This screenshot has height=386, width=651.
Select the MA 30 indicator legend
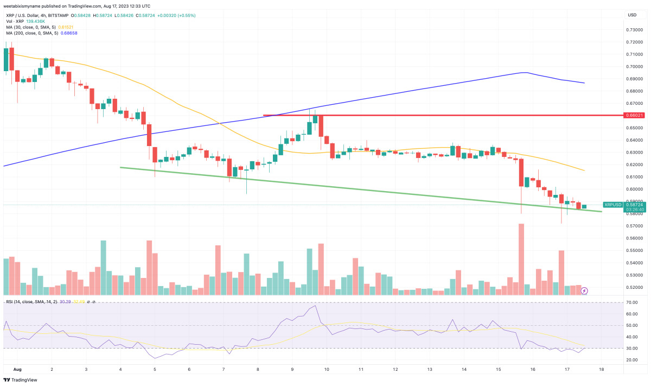[x=35, y=27]
